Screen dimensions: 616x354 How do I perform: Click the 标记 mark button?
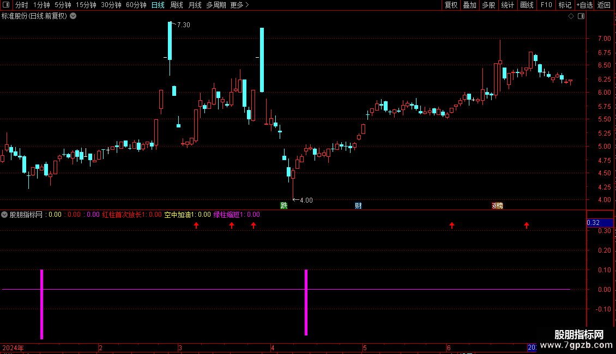[565, 5]
